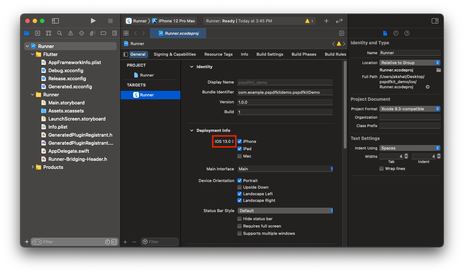The width and height of the screenshot is (464, 274).
Task: Switch to Build Settings tab
Action: (x=270, y=54)
